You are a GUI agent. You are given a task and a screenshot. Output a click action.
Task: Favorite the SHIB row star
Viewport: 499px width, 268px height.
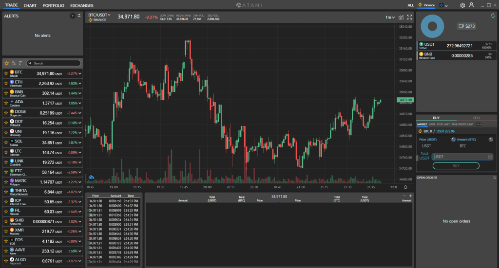(6, 221)
